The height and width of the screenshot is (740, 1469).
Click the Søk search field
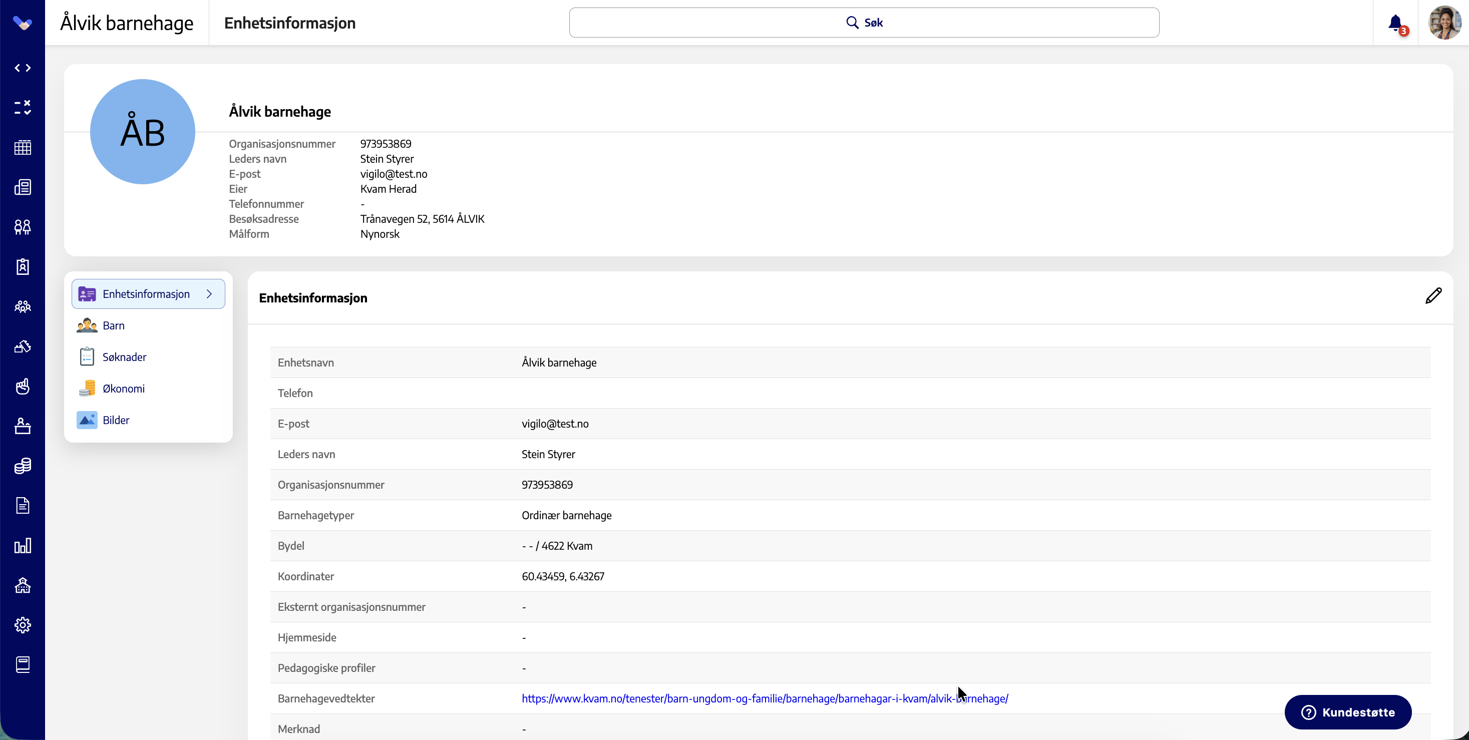coord(864,23)
